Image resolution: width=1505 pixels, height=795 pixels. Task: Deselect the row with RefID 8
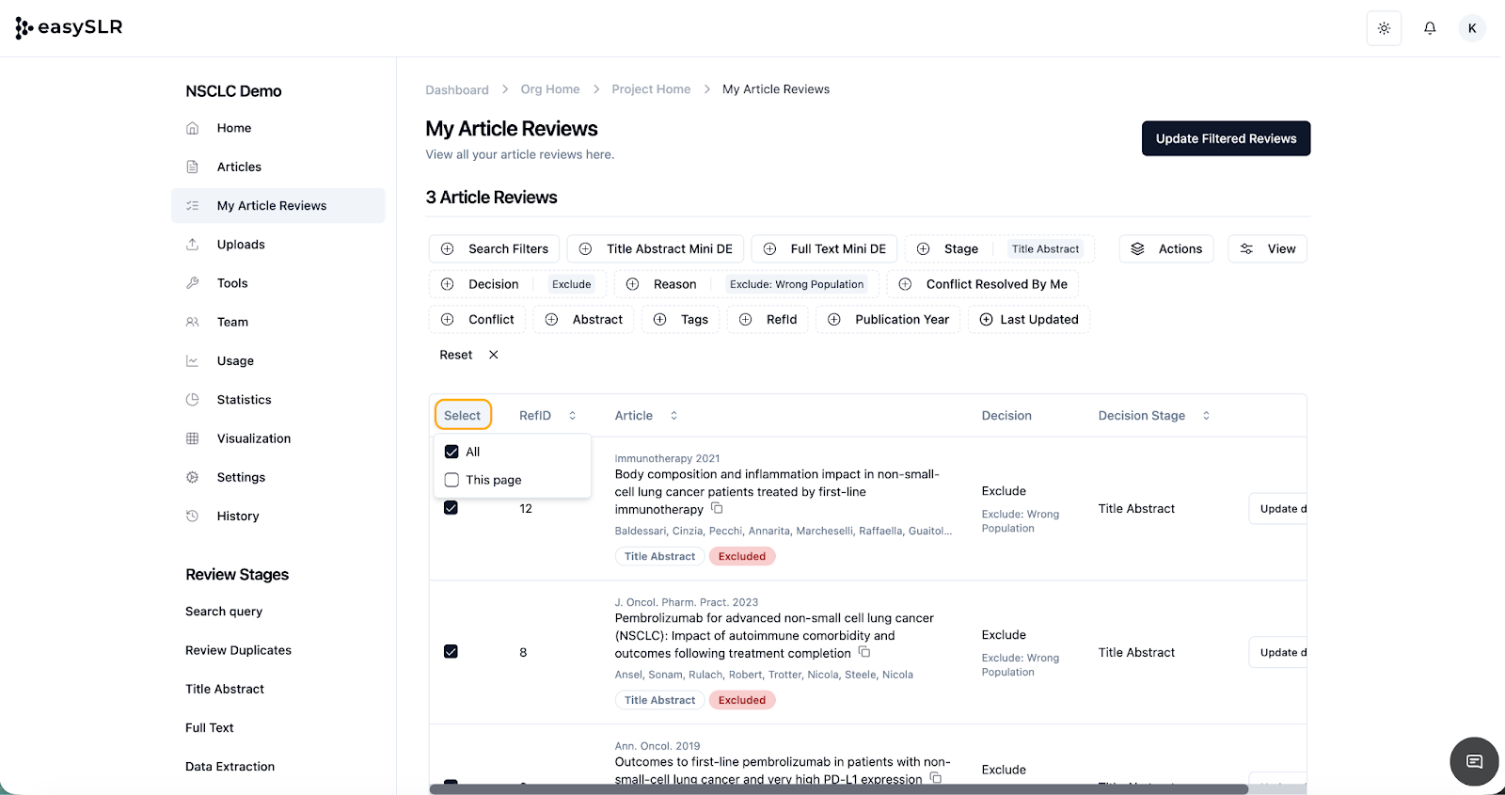pyautogui.click(x=451, y=652)
